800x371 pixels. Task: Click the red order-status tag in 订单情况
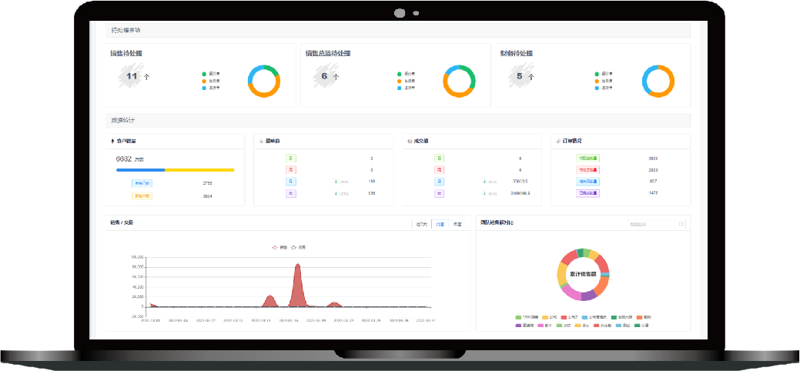(587, 170)
